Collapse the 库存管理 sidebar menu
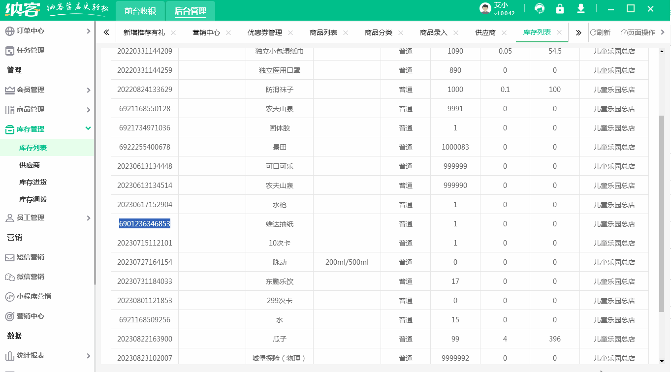The height and width of the screenshot is (372, 671). coord(47,129)
